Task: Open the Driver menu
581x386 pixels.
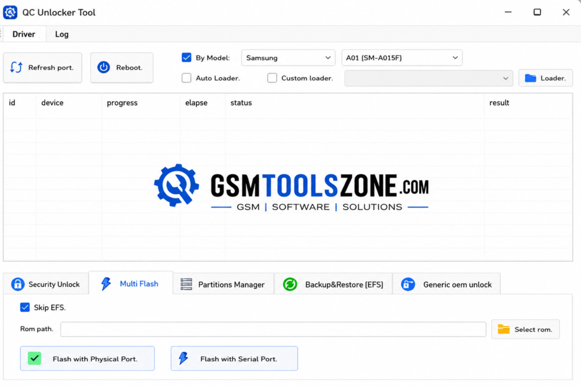Action: tap(24, 34)
